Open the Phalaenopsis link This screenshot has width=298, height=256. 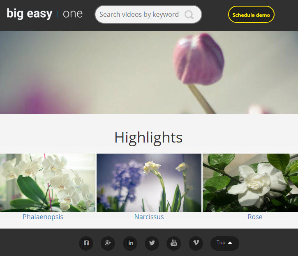[x=43, y=217]
